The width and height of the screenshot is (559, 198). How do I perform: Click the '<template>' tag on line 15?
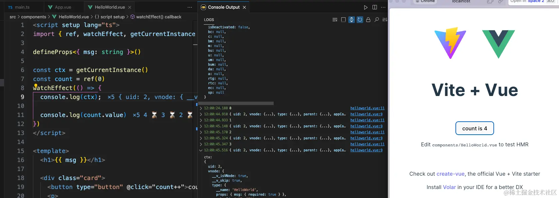pos(51,151)
